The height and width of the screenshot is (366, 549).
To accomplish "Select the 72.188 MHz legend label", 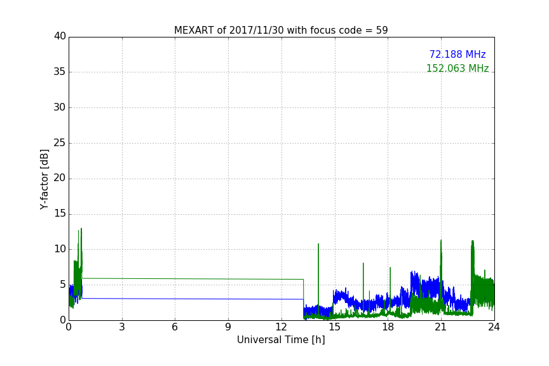I will click(457, 54).
